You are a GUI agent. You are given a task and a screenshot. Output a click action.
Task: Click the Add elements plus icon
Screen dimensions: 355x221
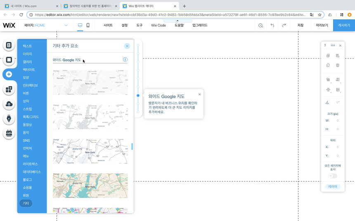(9, 74)
